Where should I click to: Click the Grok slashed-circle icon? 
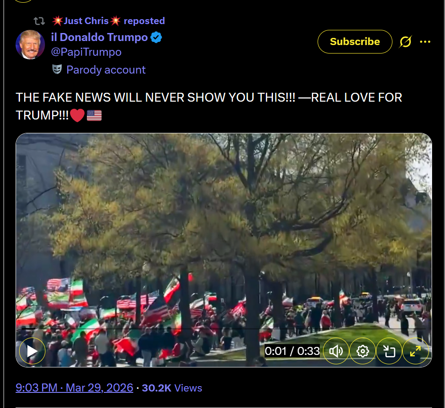point(405,42)
